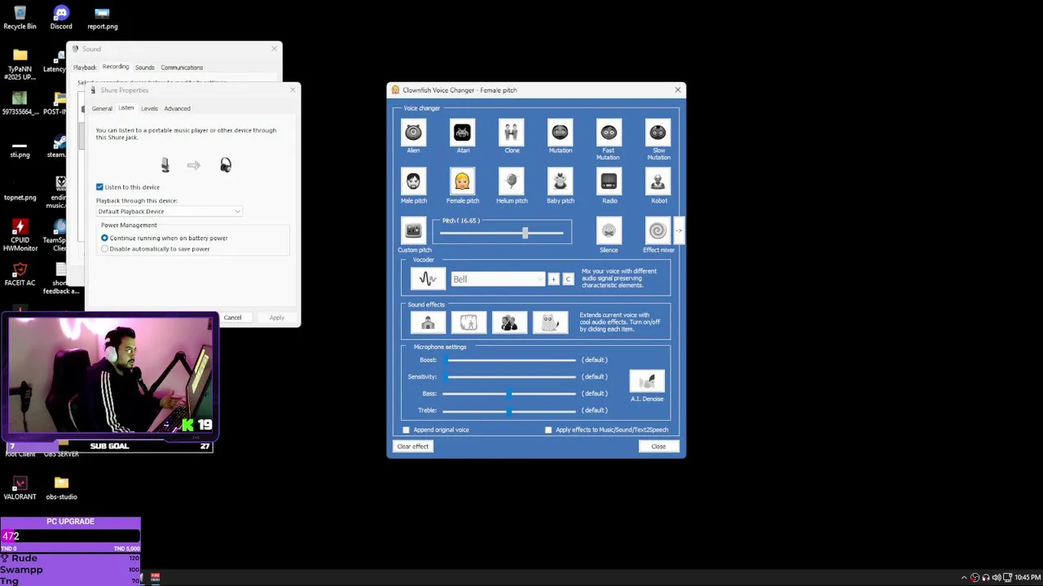Click the Bass slider handle

click(509, 394)
